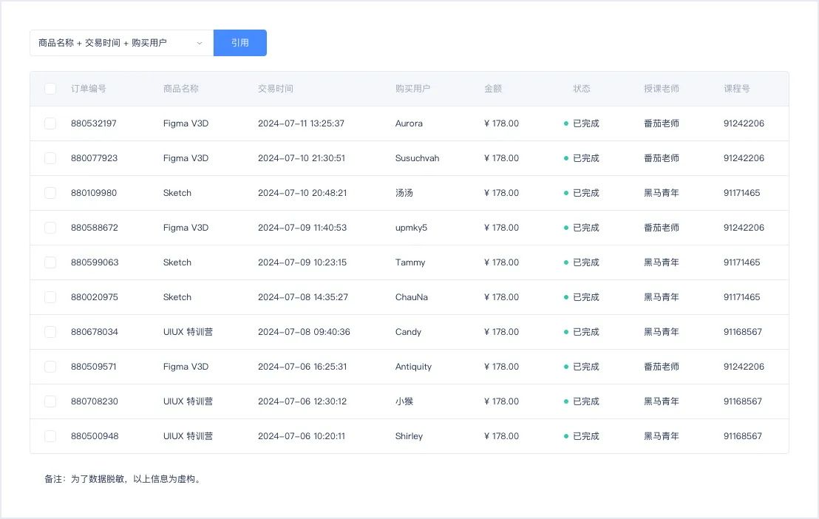Click timestamp 2024-07-06 12:30:12
Image resolution: width=819 pixels, height=519 pixels.
(x=302, y=401)
